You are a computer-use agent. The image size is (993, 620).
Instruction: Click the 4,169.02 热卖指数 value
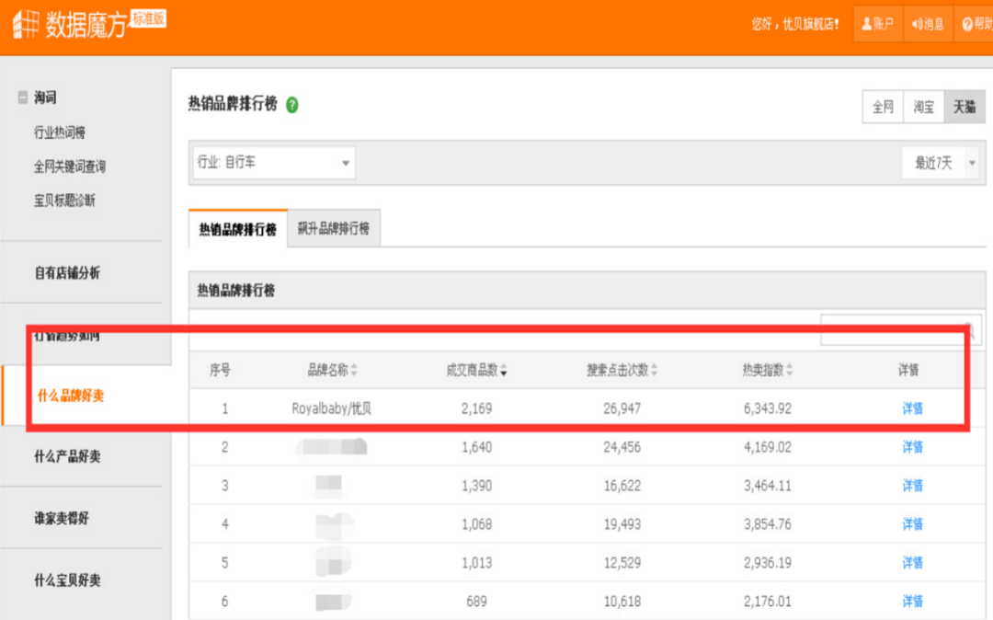click(768, 447)
